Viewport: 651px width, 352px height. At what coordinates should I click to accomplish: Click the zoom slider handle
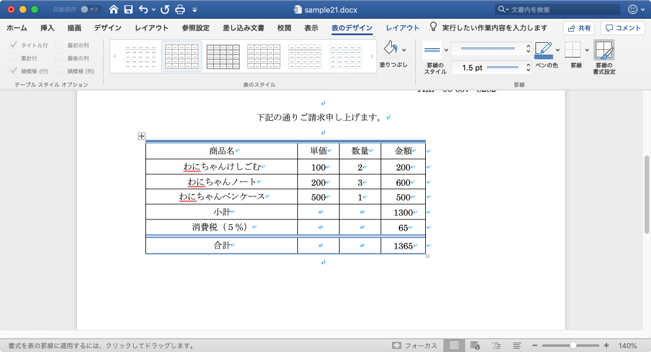pyautogui.click(x=573, y=346)
